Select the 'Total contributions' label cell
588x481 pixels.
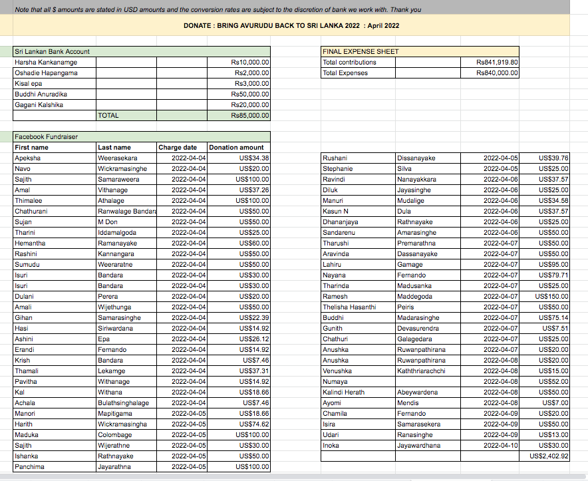(x=358, y=63)
